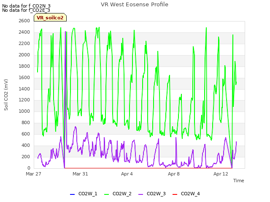This screenshot has width=270, height=202.
Task: Click the 200 y-axis tick label
Action: click(26, 157)
